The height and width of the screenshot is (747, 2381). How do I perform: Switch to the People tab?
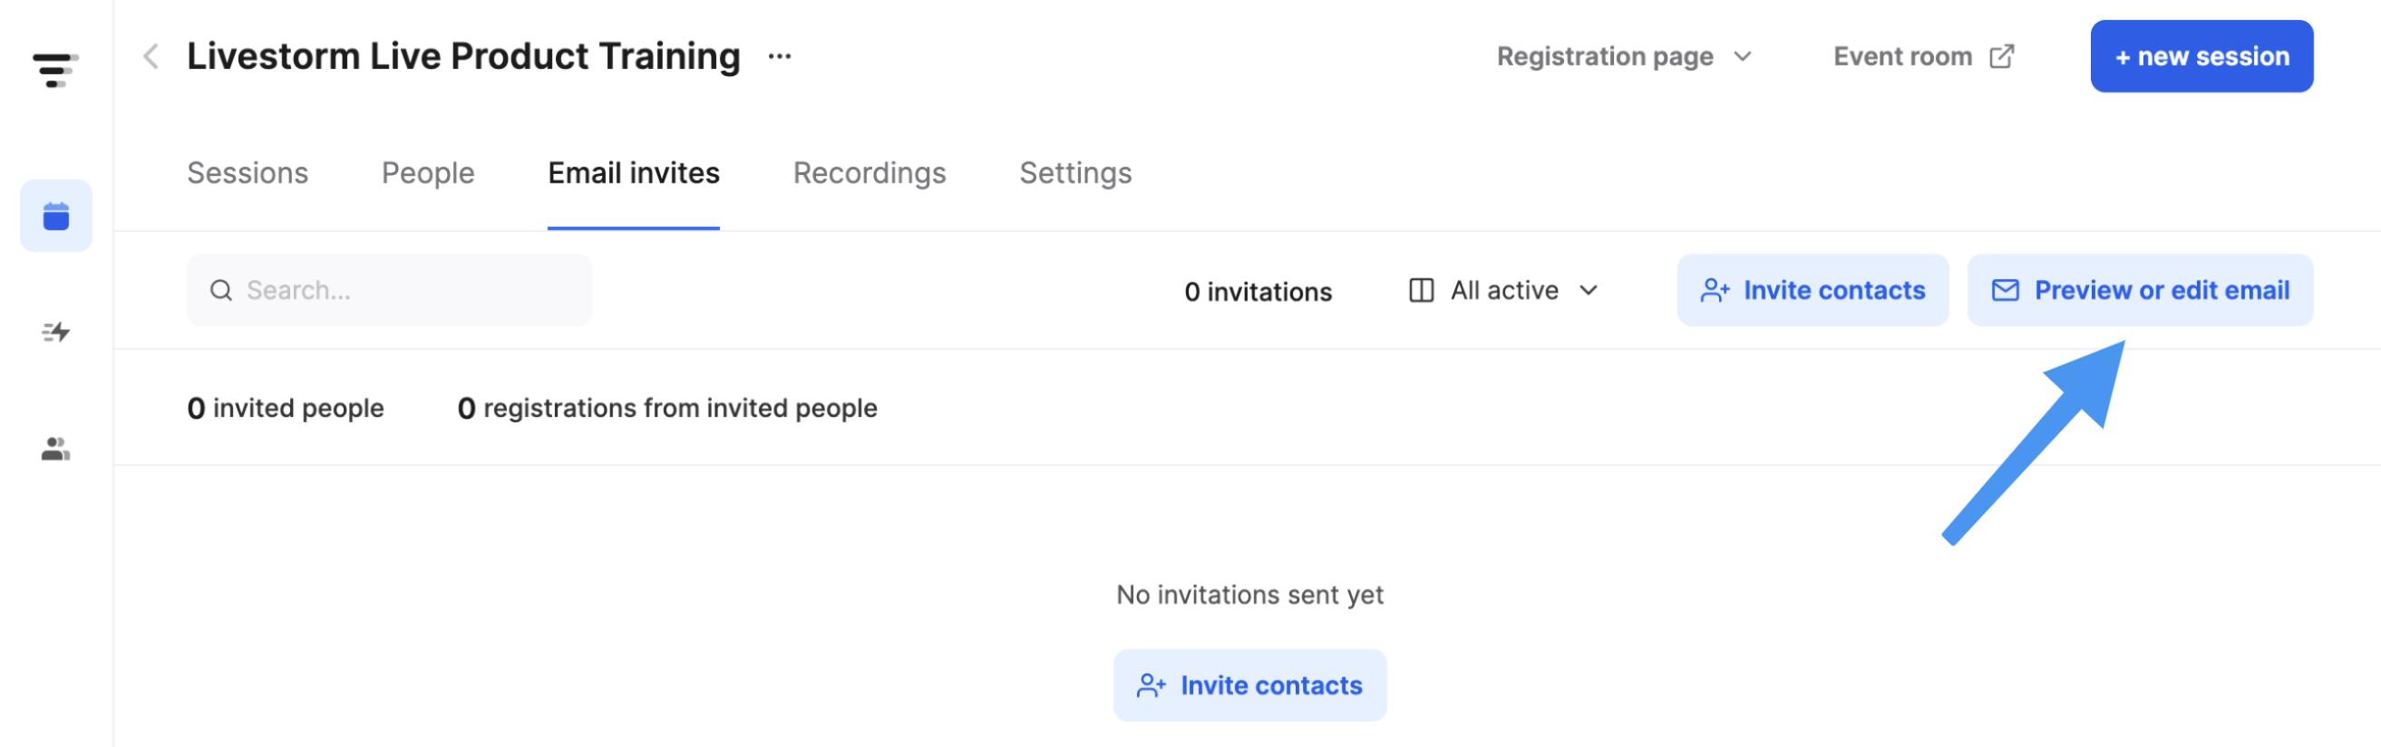[x=427, y=172]
